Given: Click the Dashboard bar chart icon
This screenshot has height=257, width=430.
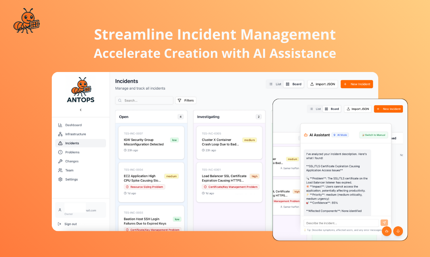Looking at the screenshot, I should coord(60,125).
